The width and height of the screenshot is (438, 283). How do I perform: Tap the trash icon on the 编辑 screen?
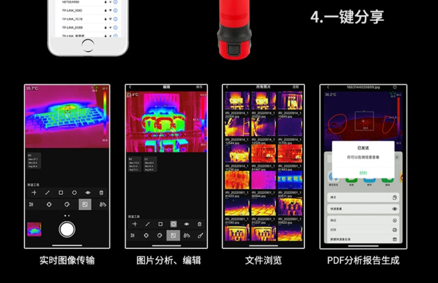tap(199, 224)
